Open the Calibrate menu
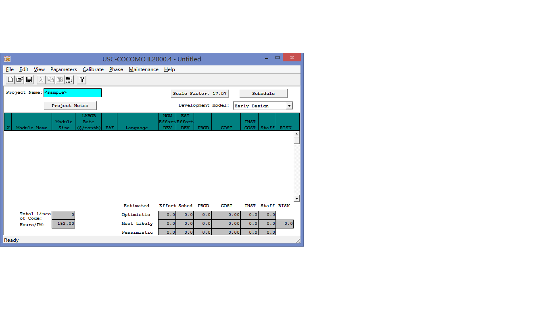The image size is (551, 310). coord(93,69)
